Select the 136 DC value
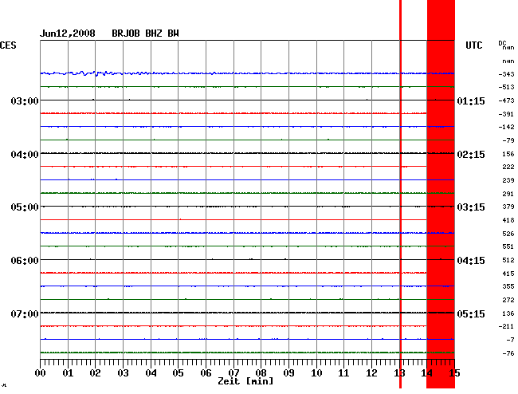 point(508,313)
